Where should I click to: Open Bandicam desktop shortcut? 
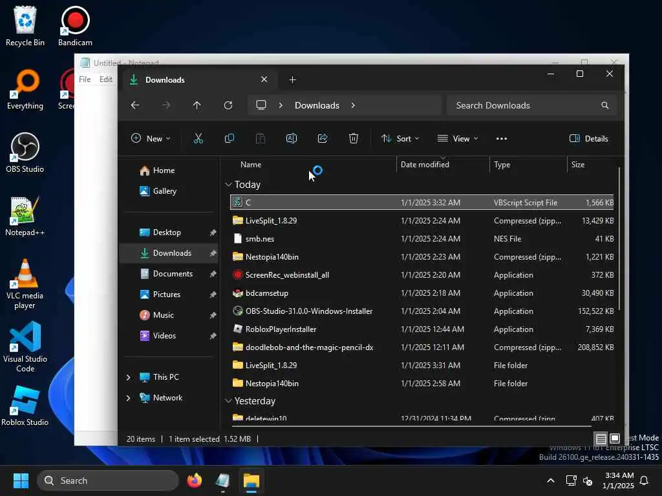tap(75, 26)
